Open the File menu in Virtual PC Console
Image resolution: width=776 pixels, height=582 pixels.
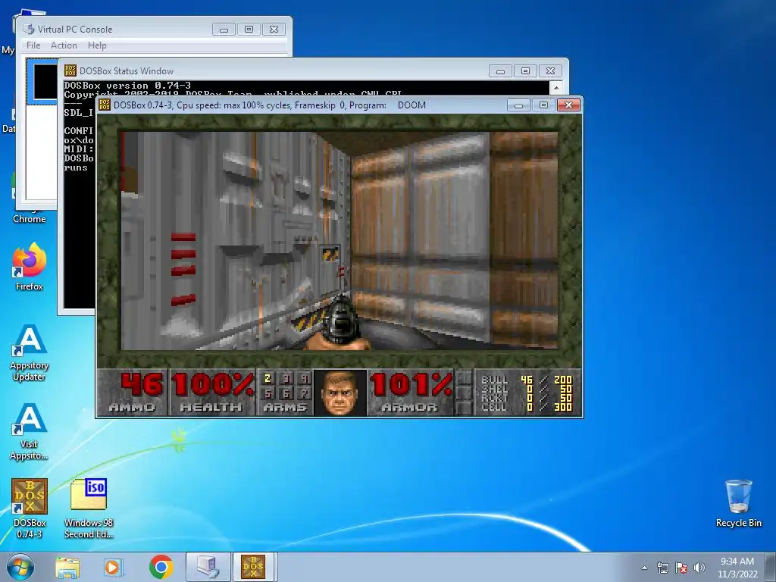point(33,45)
